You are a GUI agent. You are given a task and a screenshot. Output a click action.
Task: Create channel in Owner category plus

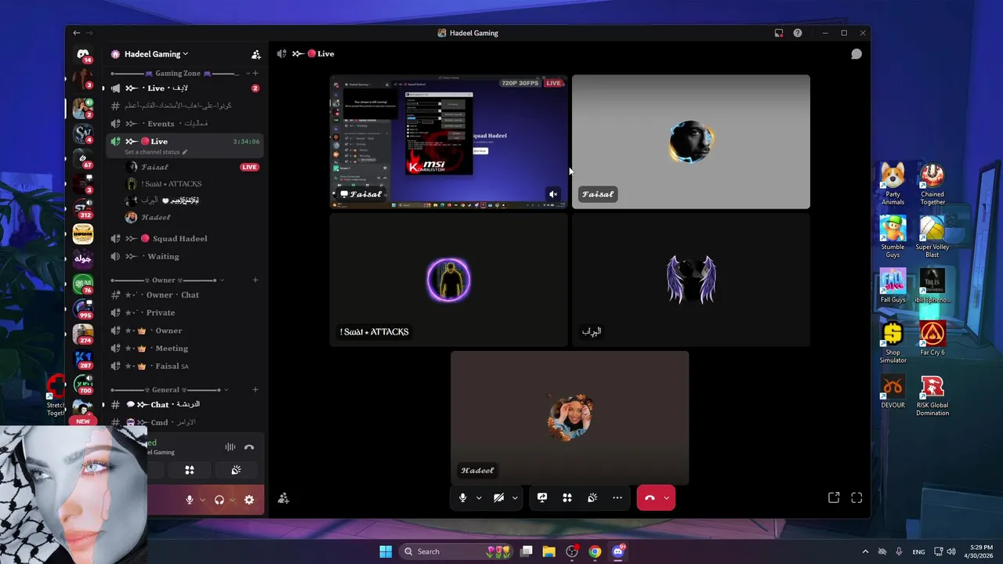pyautogui.click(x=255, y=280)
